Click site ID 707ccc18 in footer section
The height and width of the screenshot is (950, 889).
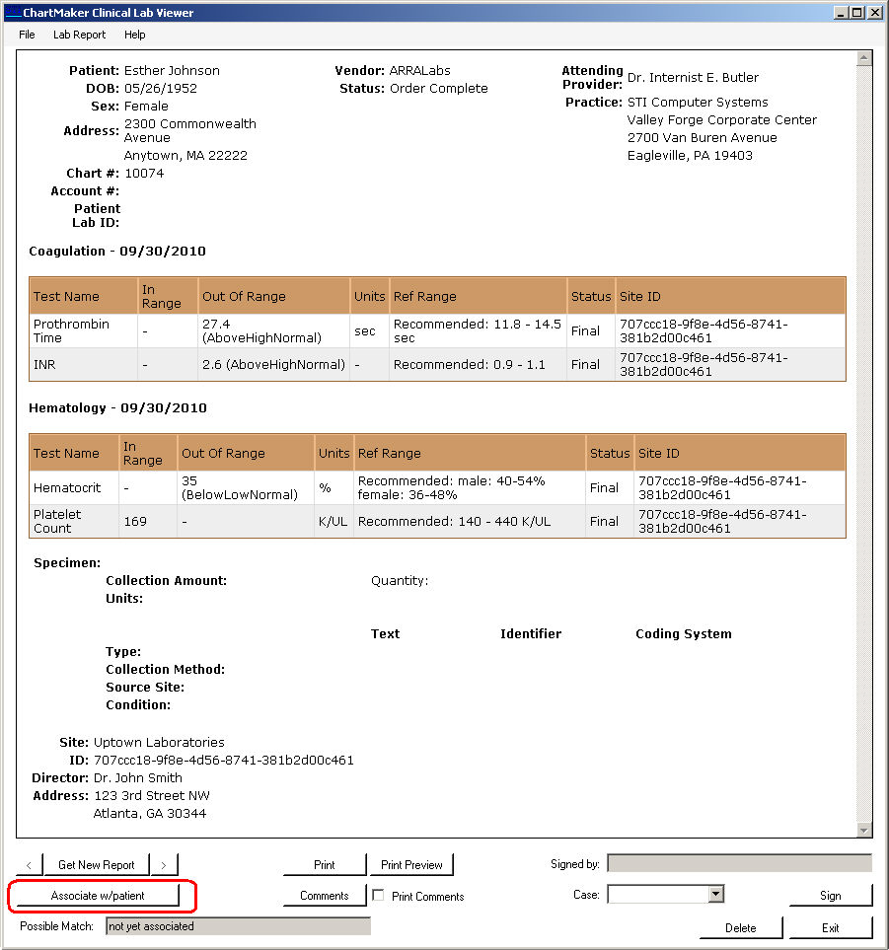[x=224, y=760]
